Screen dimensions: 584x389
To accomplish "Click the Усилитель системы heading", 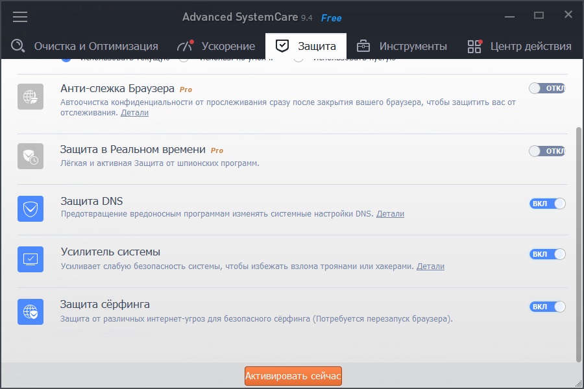I will coord(110,252).
